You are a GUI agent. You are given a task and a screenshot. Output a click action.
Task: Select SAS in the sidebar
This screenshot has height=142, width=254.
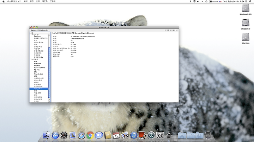[35, 72]
